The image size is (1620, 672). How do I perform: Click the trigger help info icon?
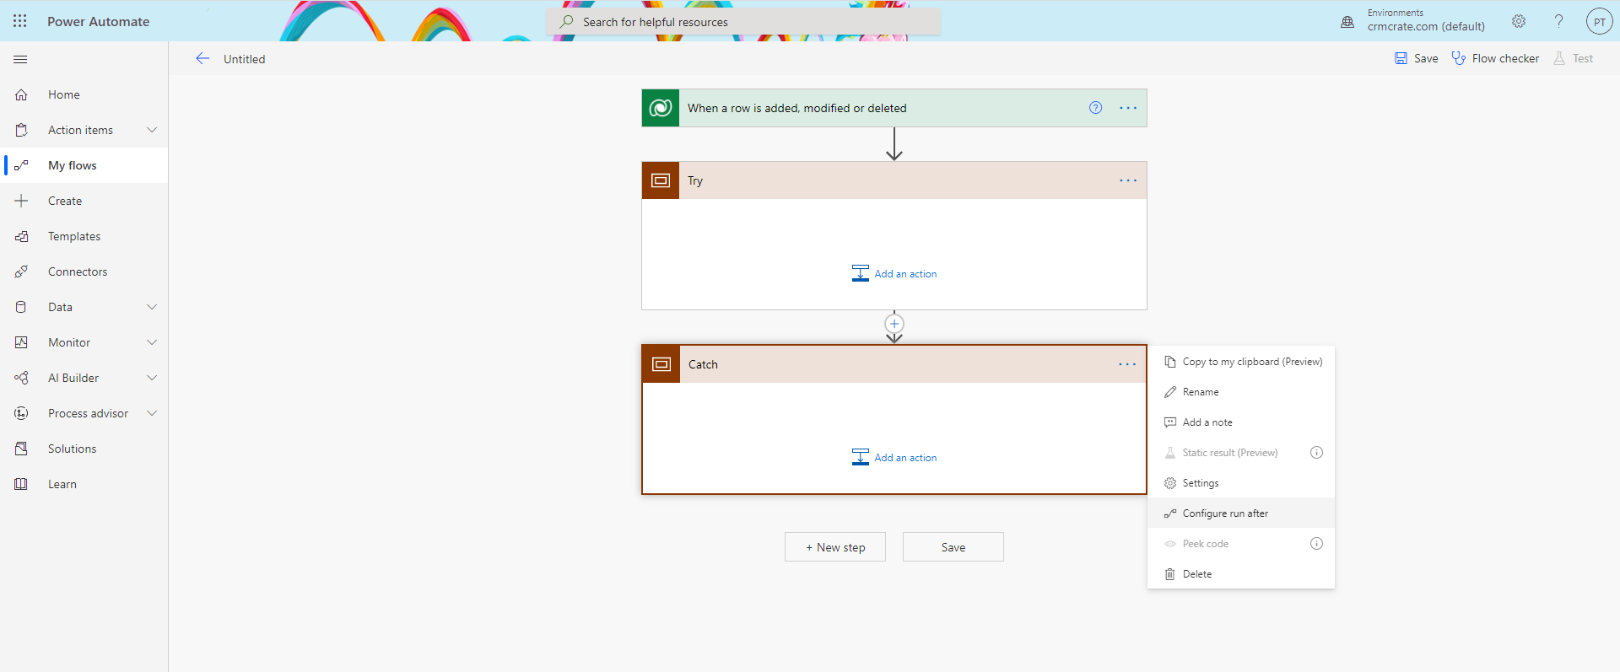tap(1095, 108)
